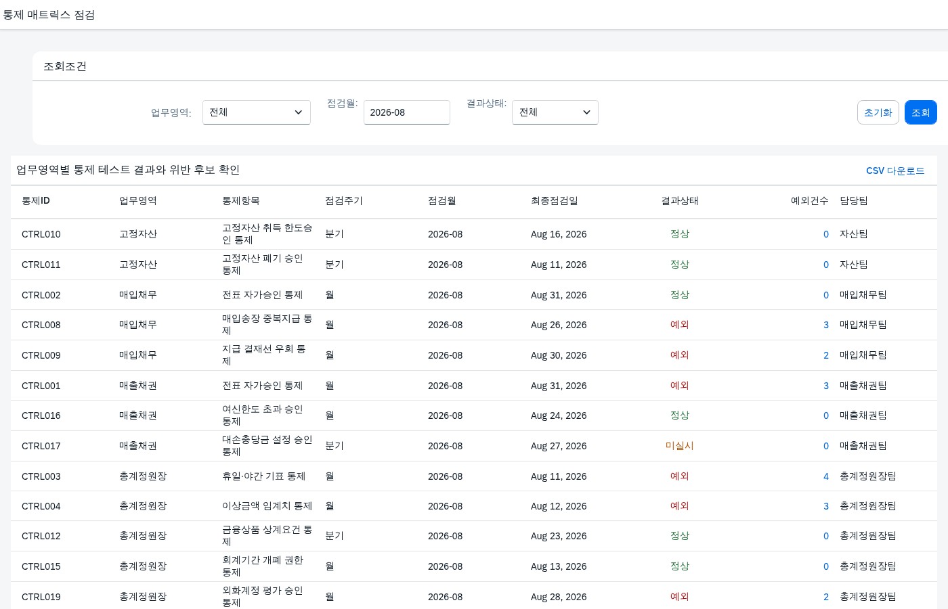Screen dimensions: 948x609
Task: Open exception count 2 for CTRL009
Action: click(826, 355)
